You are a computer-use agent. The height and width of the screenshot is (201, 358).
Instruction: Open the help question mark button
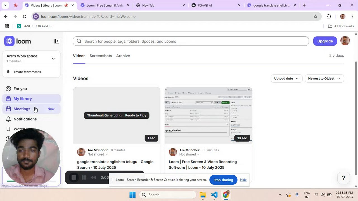click(343, 178)
